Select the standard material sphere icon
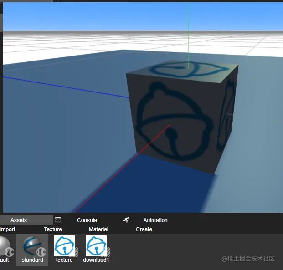Viewport: 283px width, 270px height. pyautogui.click(x=32, y=246)
